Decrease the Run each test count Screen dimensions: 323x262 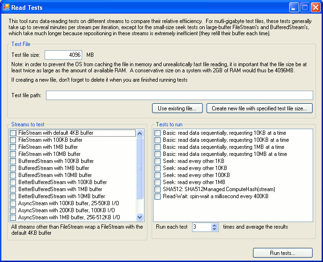click(215, 229)
